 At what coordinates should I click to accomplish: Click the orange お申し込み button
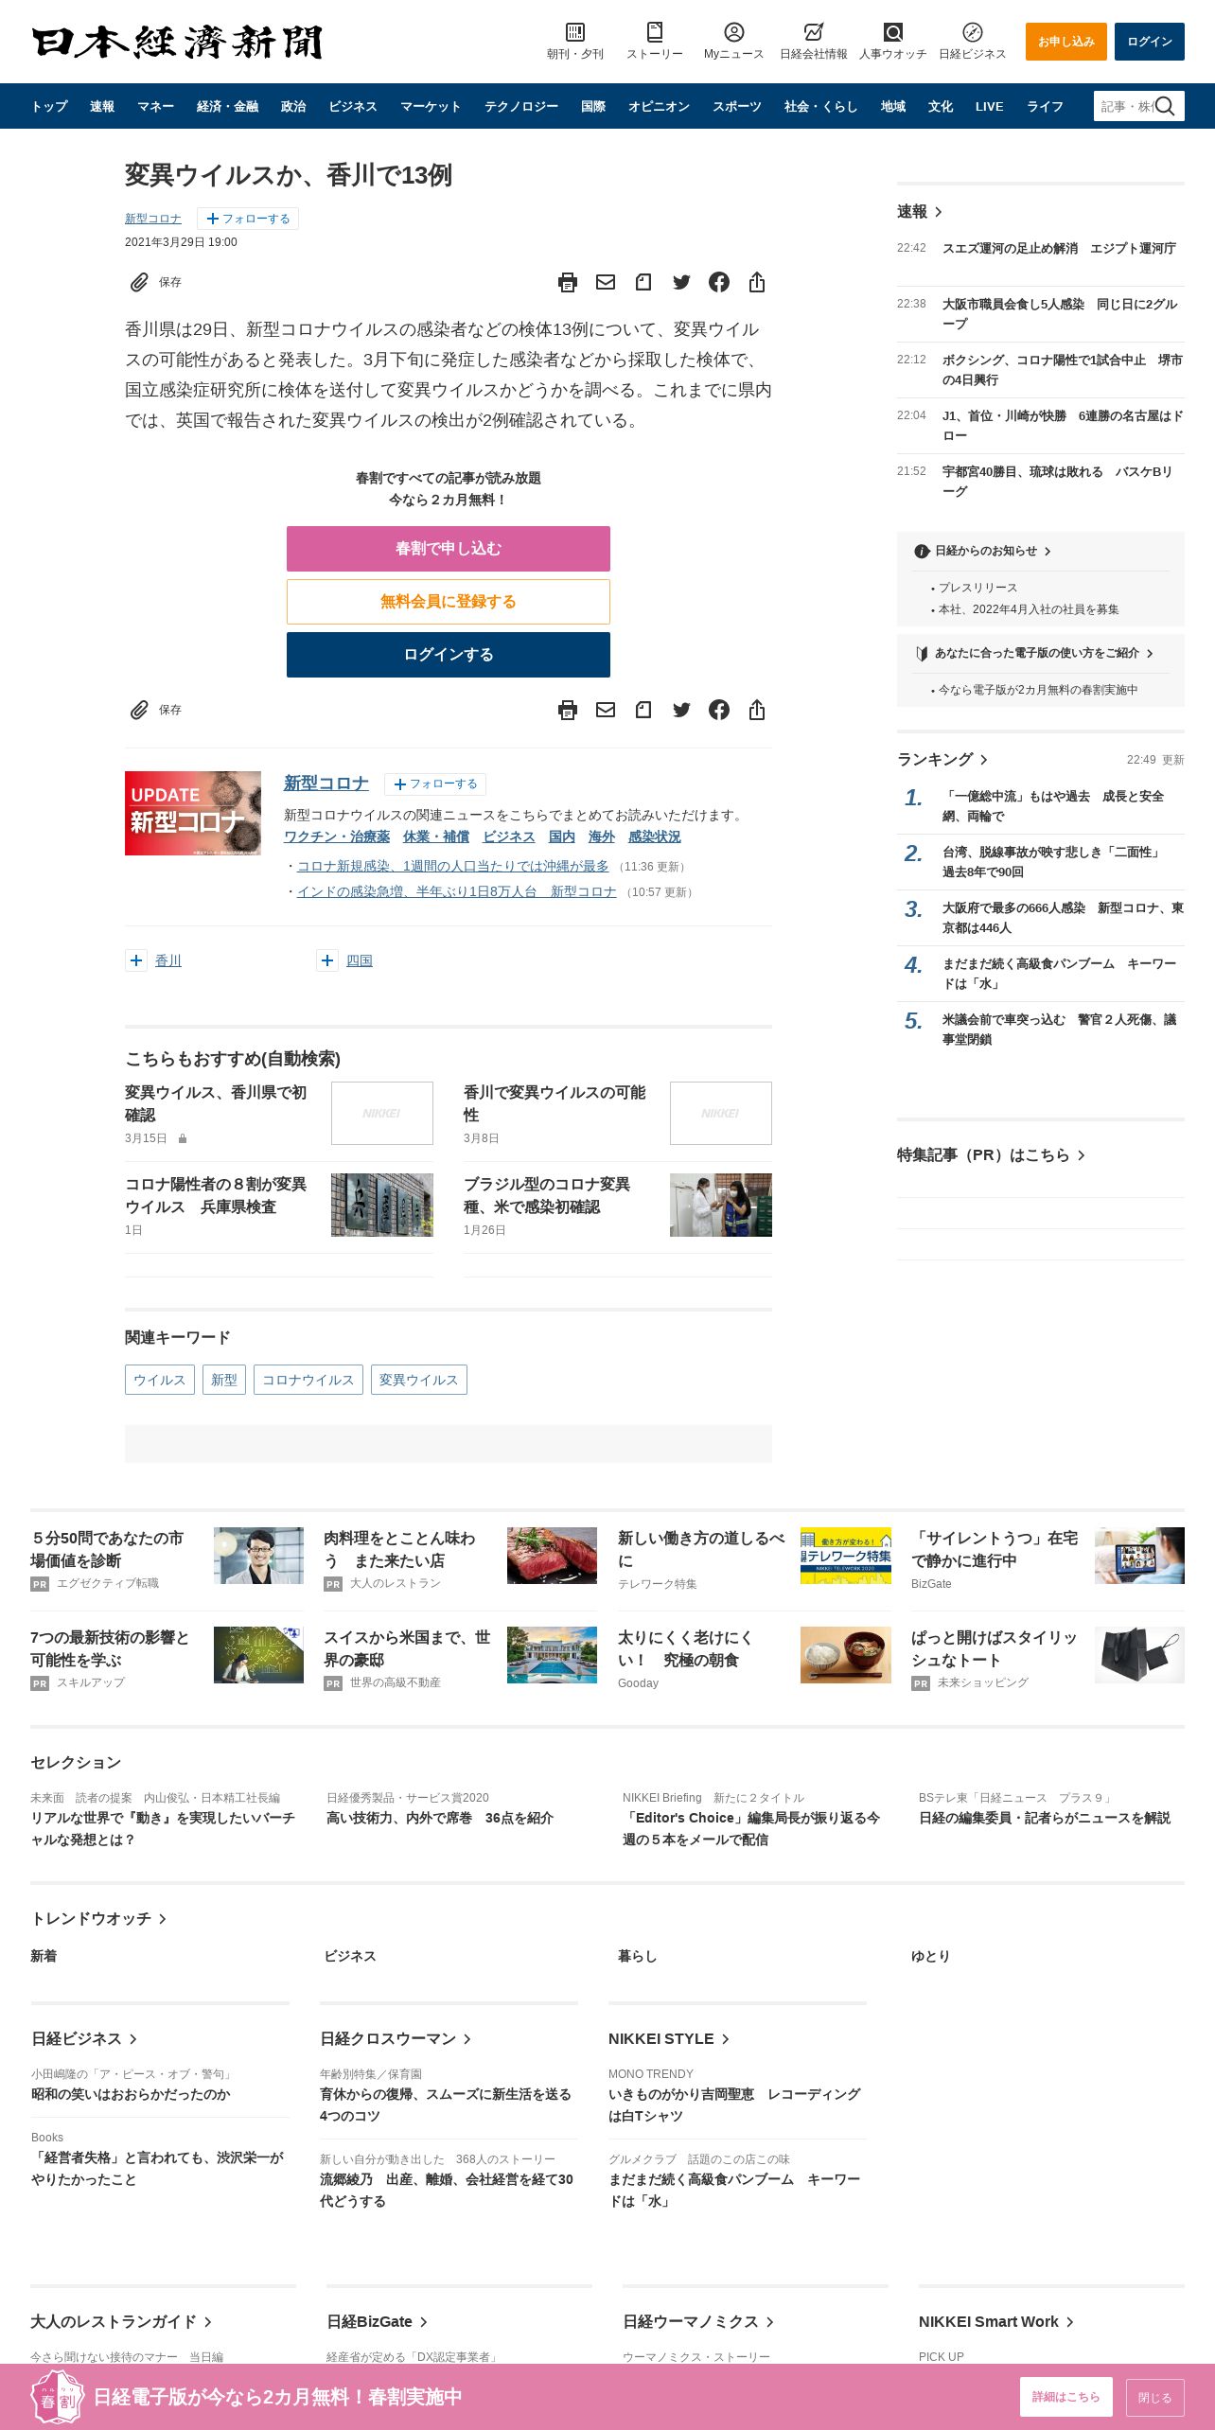click(1066, 42)
